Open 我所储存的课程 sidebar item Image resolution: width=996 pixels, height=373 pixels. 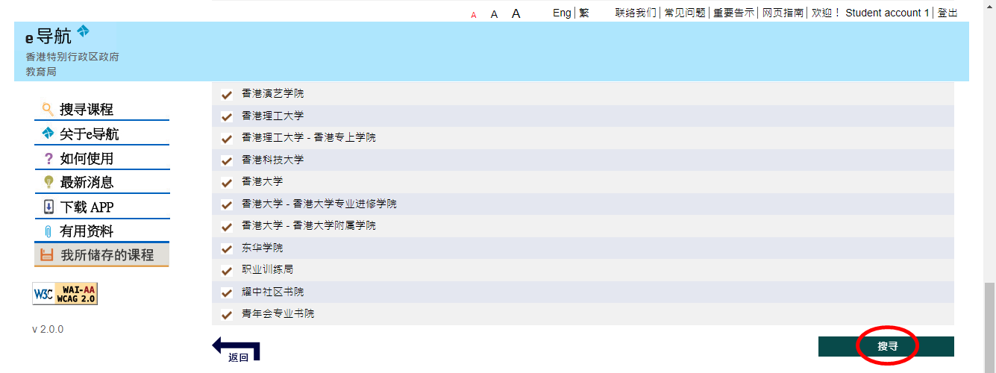(x=101, y=255)
